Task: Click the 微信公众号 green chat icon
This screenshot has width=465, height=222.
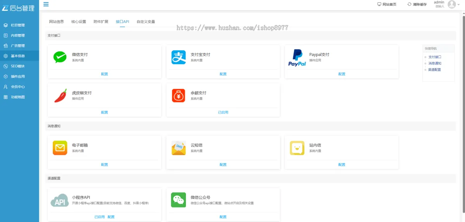Action: coord(179,200)
